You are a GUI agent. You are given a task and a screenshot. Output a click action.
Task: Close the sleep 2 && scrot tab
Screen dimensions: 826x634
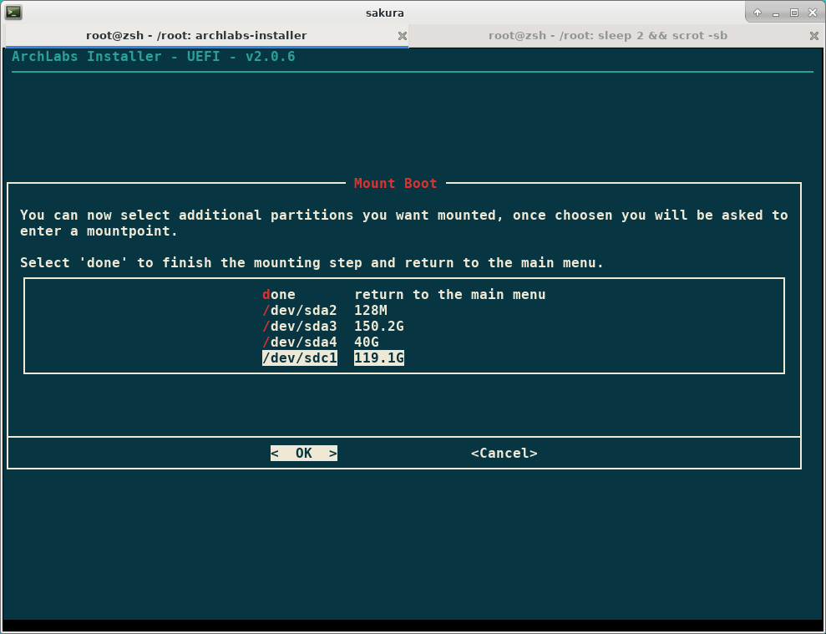point(813,36)
